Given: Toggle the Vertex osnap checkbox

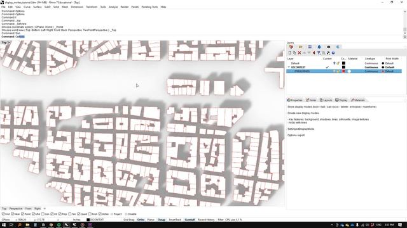Looking at the screenshot, I should click(x=100, y=214).
